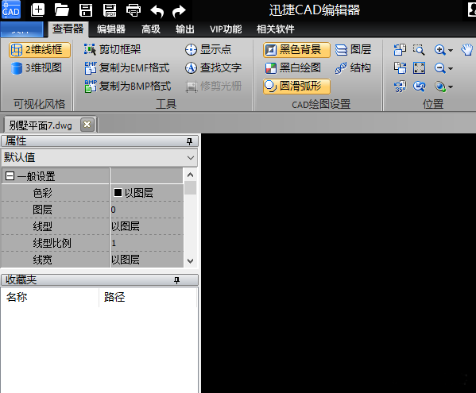Click the properties scrollbar down arrow
476x393 pixels.
point(191,261)
